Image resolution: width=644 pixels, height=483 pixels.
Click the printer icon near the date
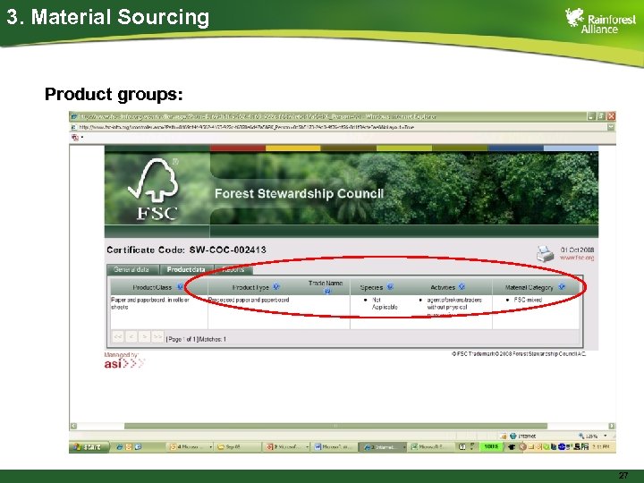pyautogui.click(x=545, y=253)
